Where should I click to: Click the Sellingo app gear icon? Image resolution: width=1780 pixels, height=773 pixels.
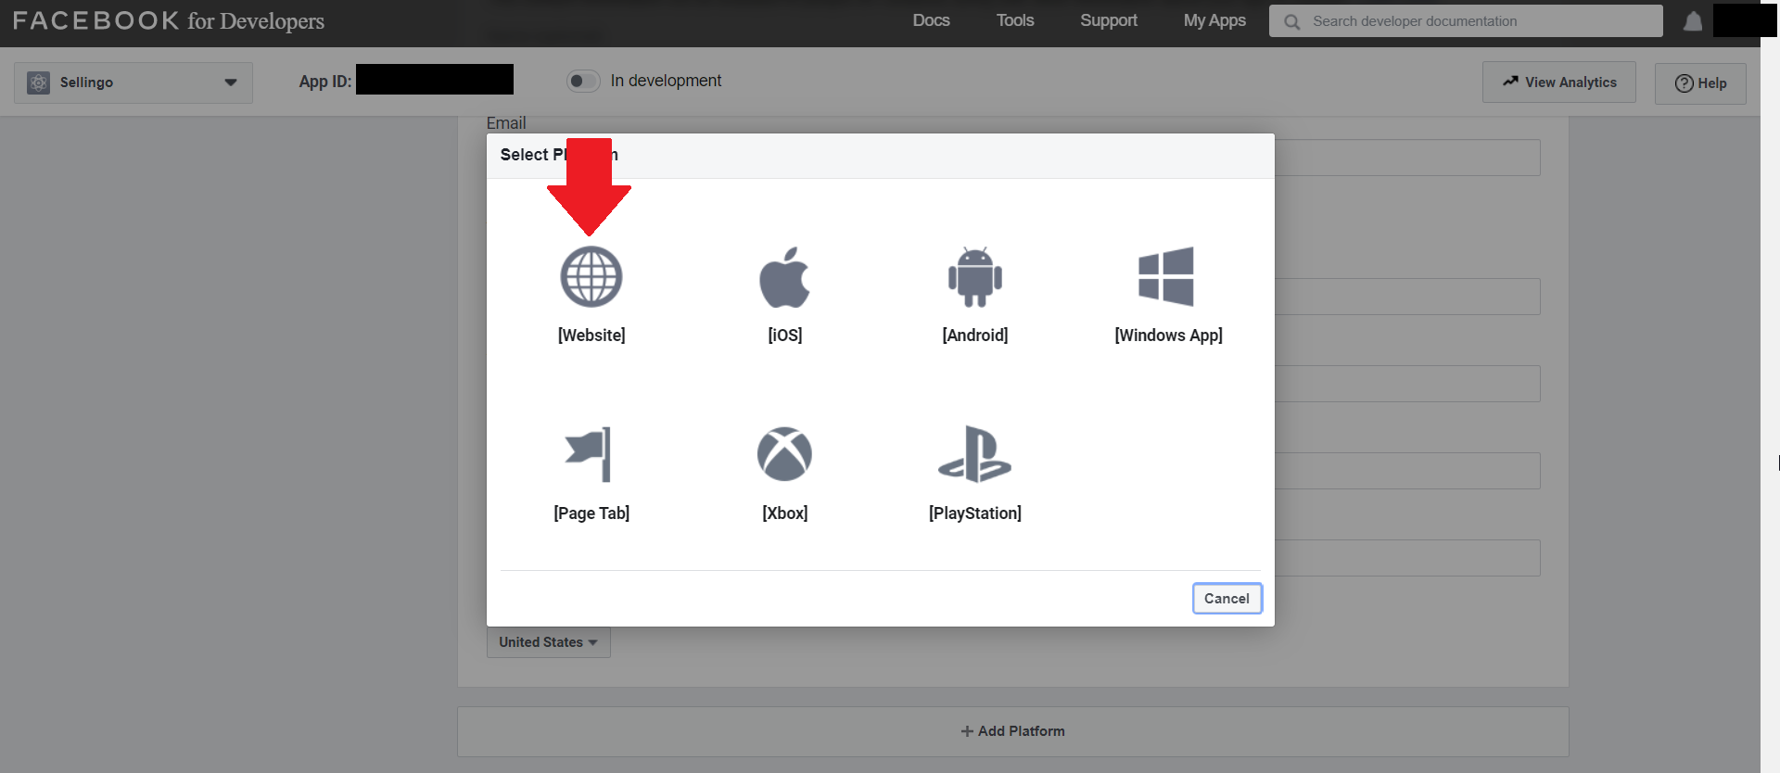click(38, 82)
